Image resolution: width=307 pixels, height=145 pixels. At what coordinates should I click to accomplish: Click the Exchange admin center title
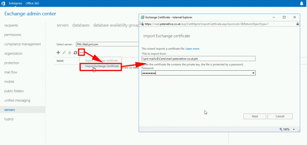pyautogui.click(x=30, y=14)
